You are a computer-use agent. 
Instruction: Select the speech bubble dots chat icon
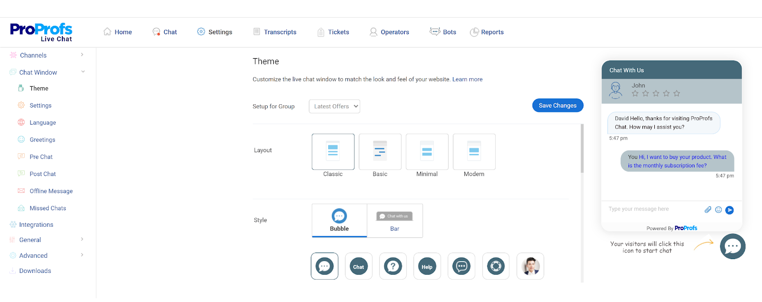325,266
